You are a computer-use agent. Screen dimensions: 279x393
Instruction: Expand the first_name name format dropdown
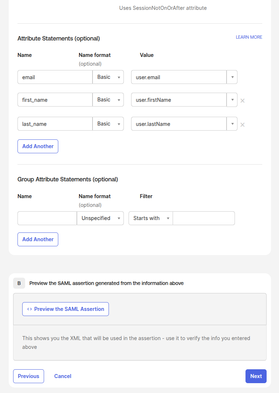(108, 100)
